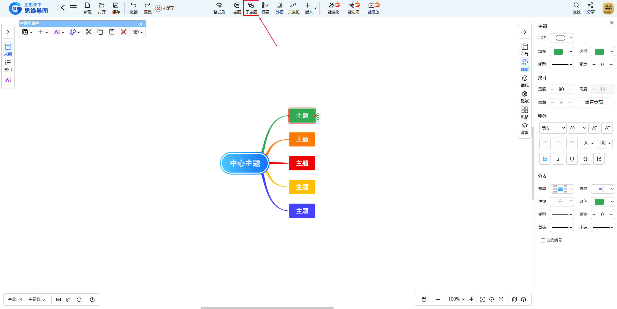Enable the 分支编号 branch numbering checkbox

[x=543, y=240]
